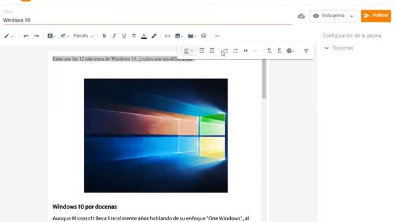Image resolution: width=396 pixels, height=222 pixels.
Task: Insert a jump break line
Action: pos(256,51)
